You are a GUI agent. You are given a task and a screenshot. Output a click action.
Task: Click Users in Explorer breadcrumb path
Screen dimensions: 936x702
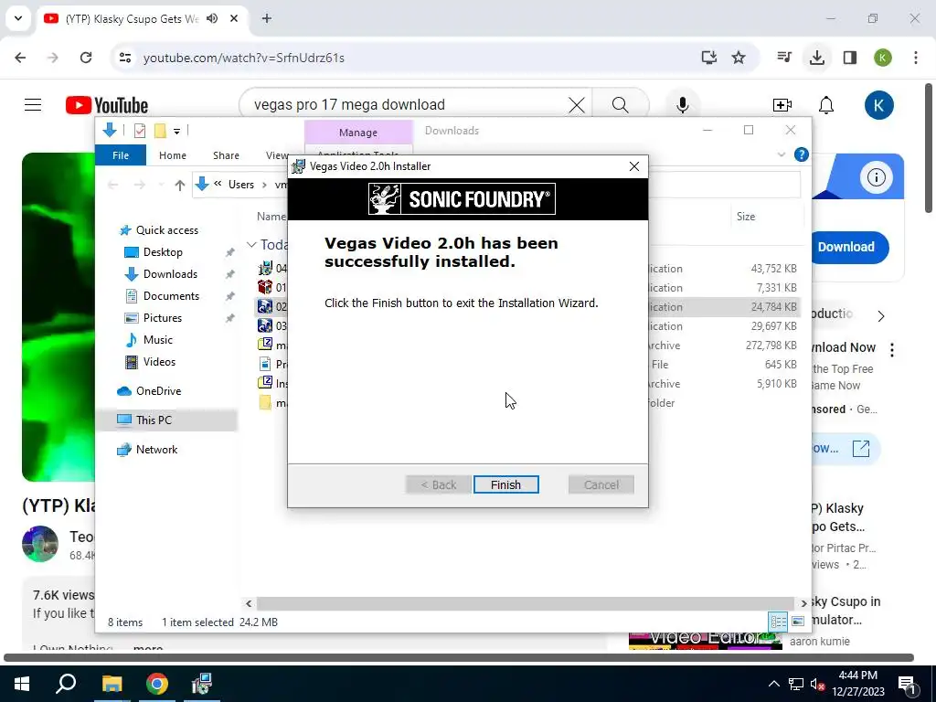pos(241,185)
